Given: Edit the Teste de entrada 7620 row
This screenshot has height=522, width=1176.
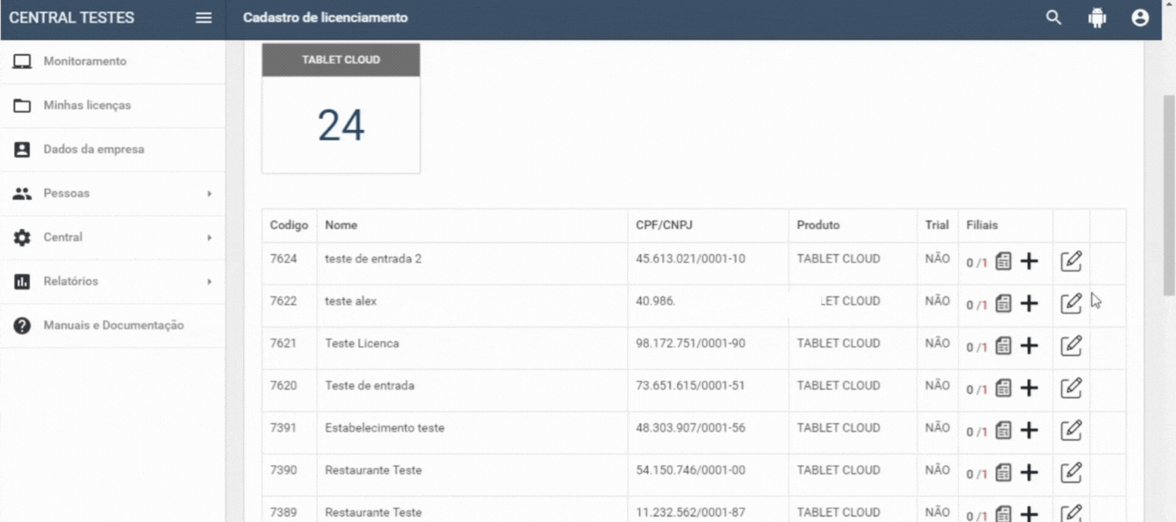Looking at the screenshot, I should tap(1071, 388).
